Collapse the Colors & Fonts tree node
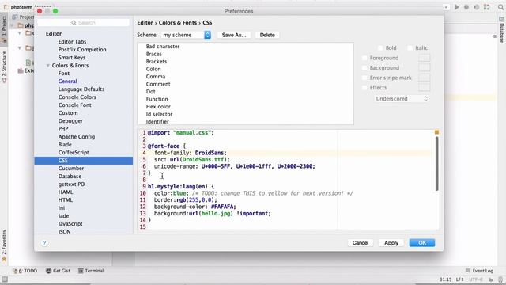 (x=47, y=66)
